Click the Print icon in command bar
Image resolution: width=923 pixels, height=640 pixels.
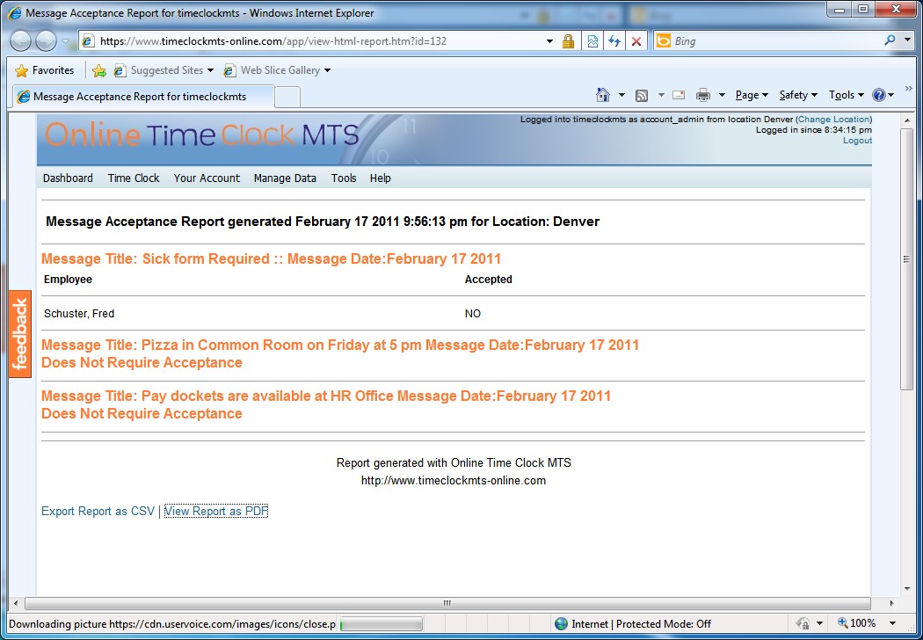[703, 95]
